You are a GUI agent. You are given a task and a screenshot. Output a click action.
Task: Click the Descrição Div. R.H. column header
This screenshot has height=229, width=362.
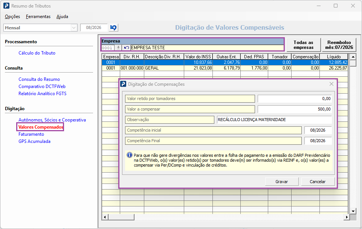[164, 57]
